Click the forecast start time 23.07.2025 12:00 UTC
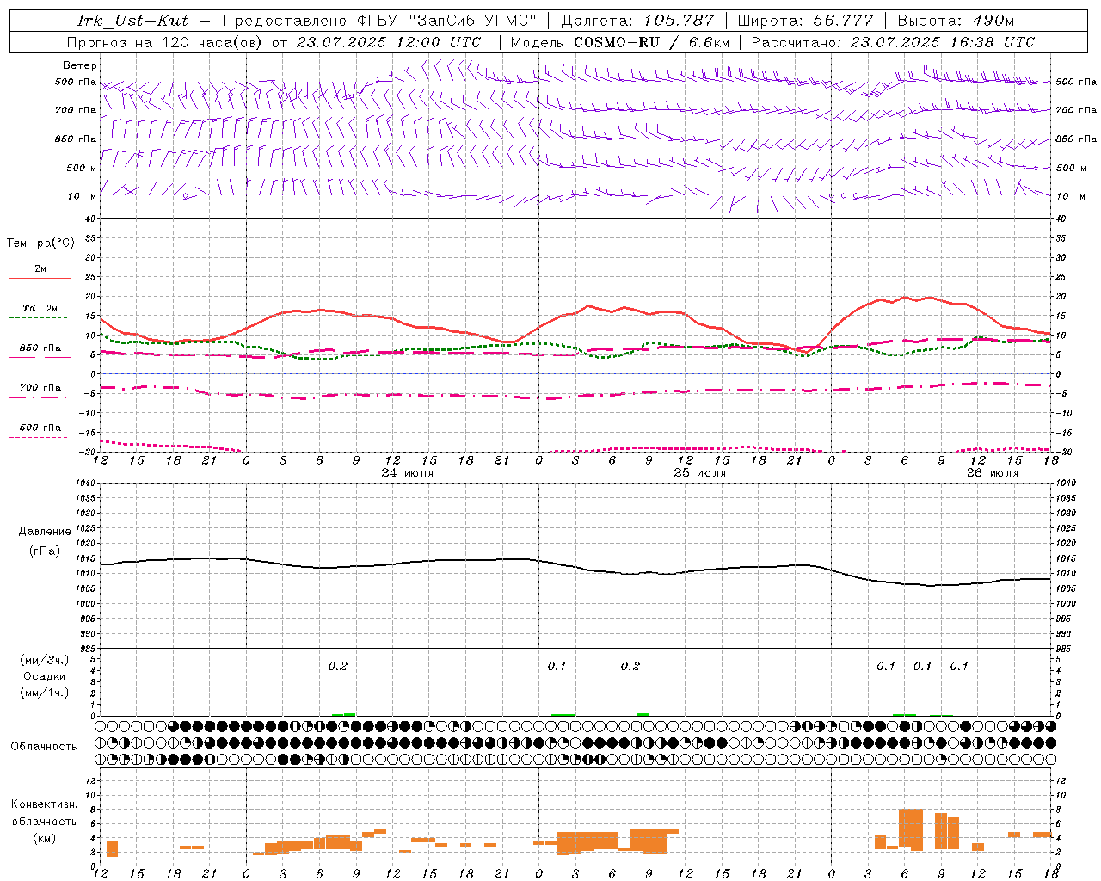Screen dimensions: 1101x881 (x=389, y=42)
